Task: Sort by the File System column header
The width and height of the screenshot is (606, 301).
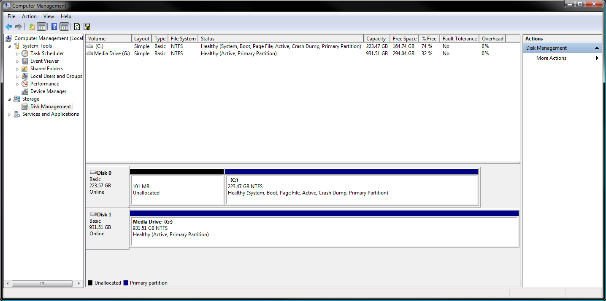Action: pos(183,38)
